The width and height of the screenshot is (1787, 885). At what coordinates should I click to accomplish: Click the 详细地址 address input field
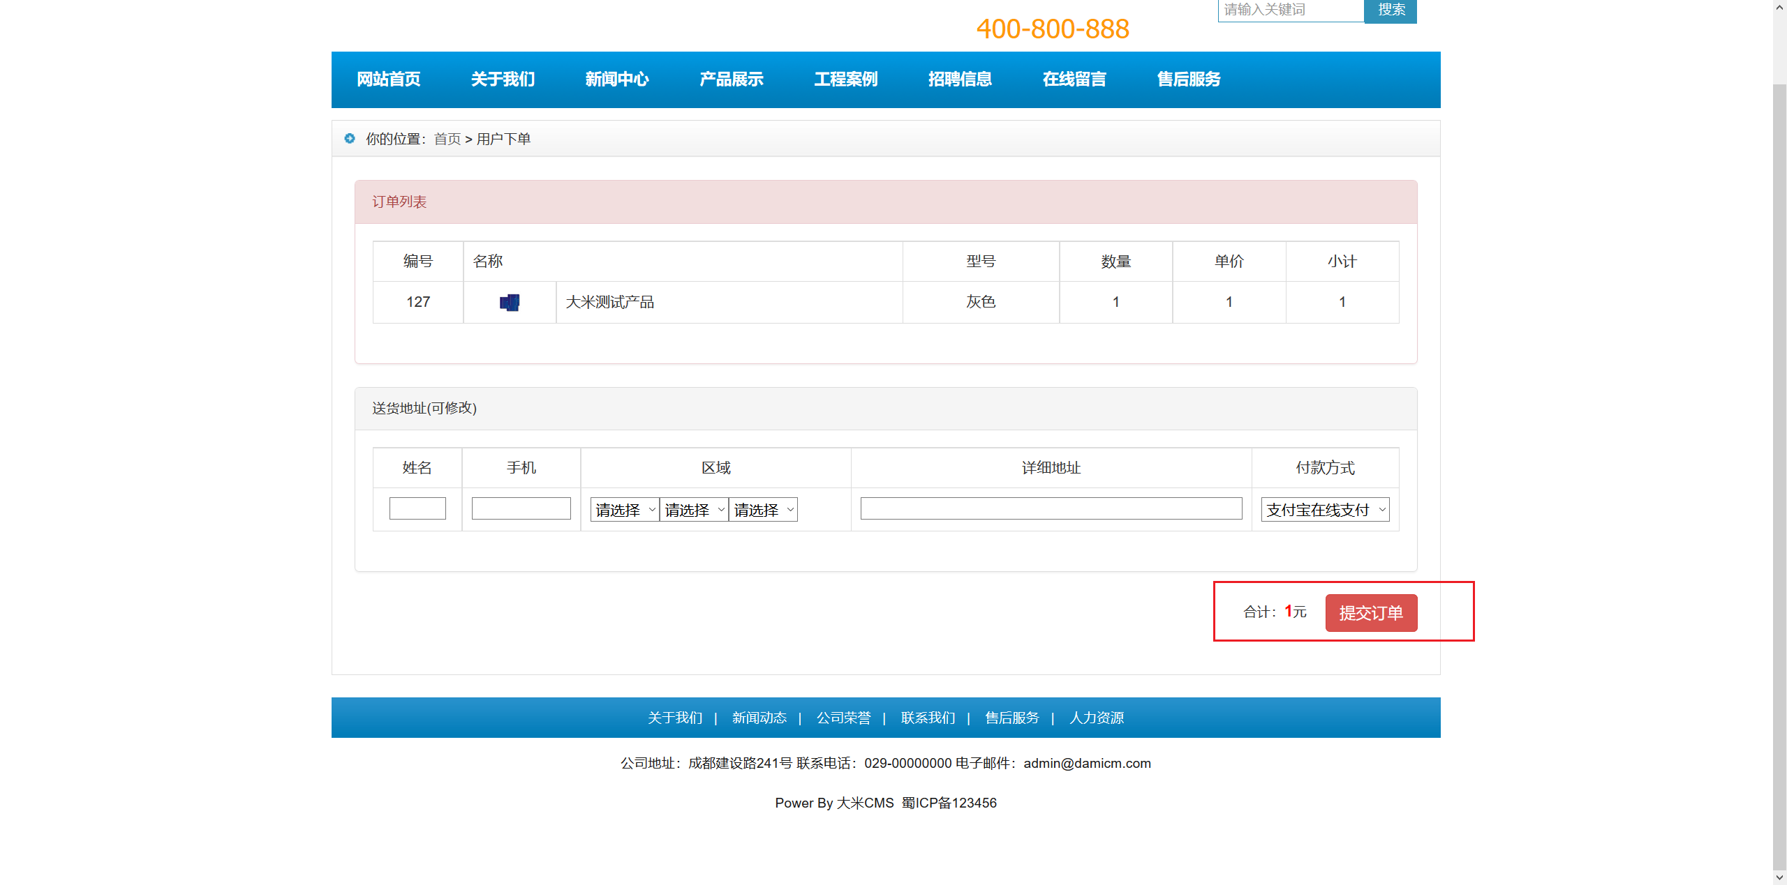point(1051,508)
